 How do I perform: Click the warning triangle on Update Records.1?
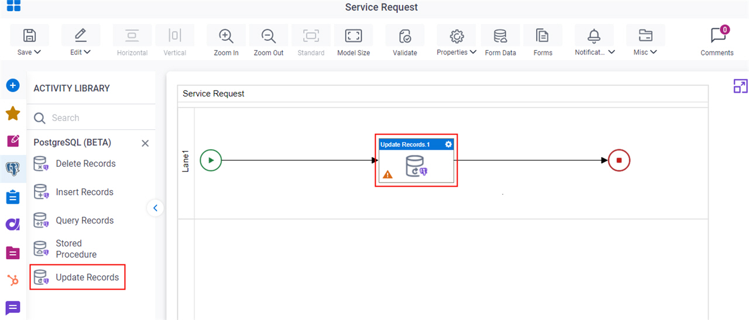[x=387, y=174]
